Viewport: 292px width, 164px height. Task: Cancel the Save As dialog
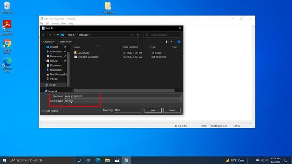click(172, 110)
